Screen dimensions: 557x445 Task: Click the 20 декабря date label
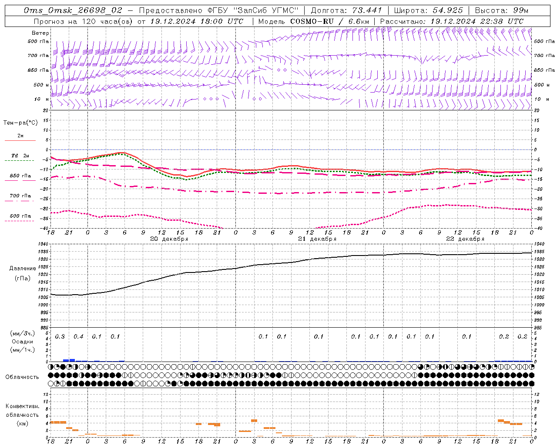click(169, 239)
